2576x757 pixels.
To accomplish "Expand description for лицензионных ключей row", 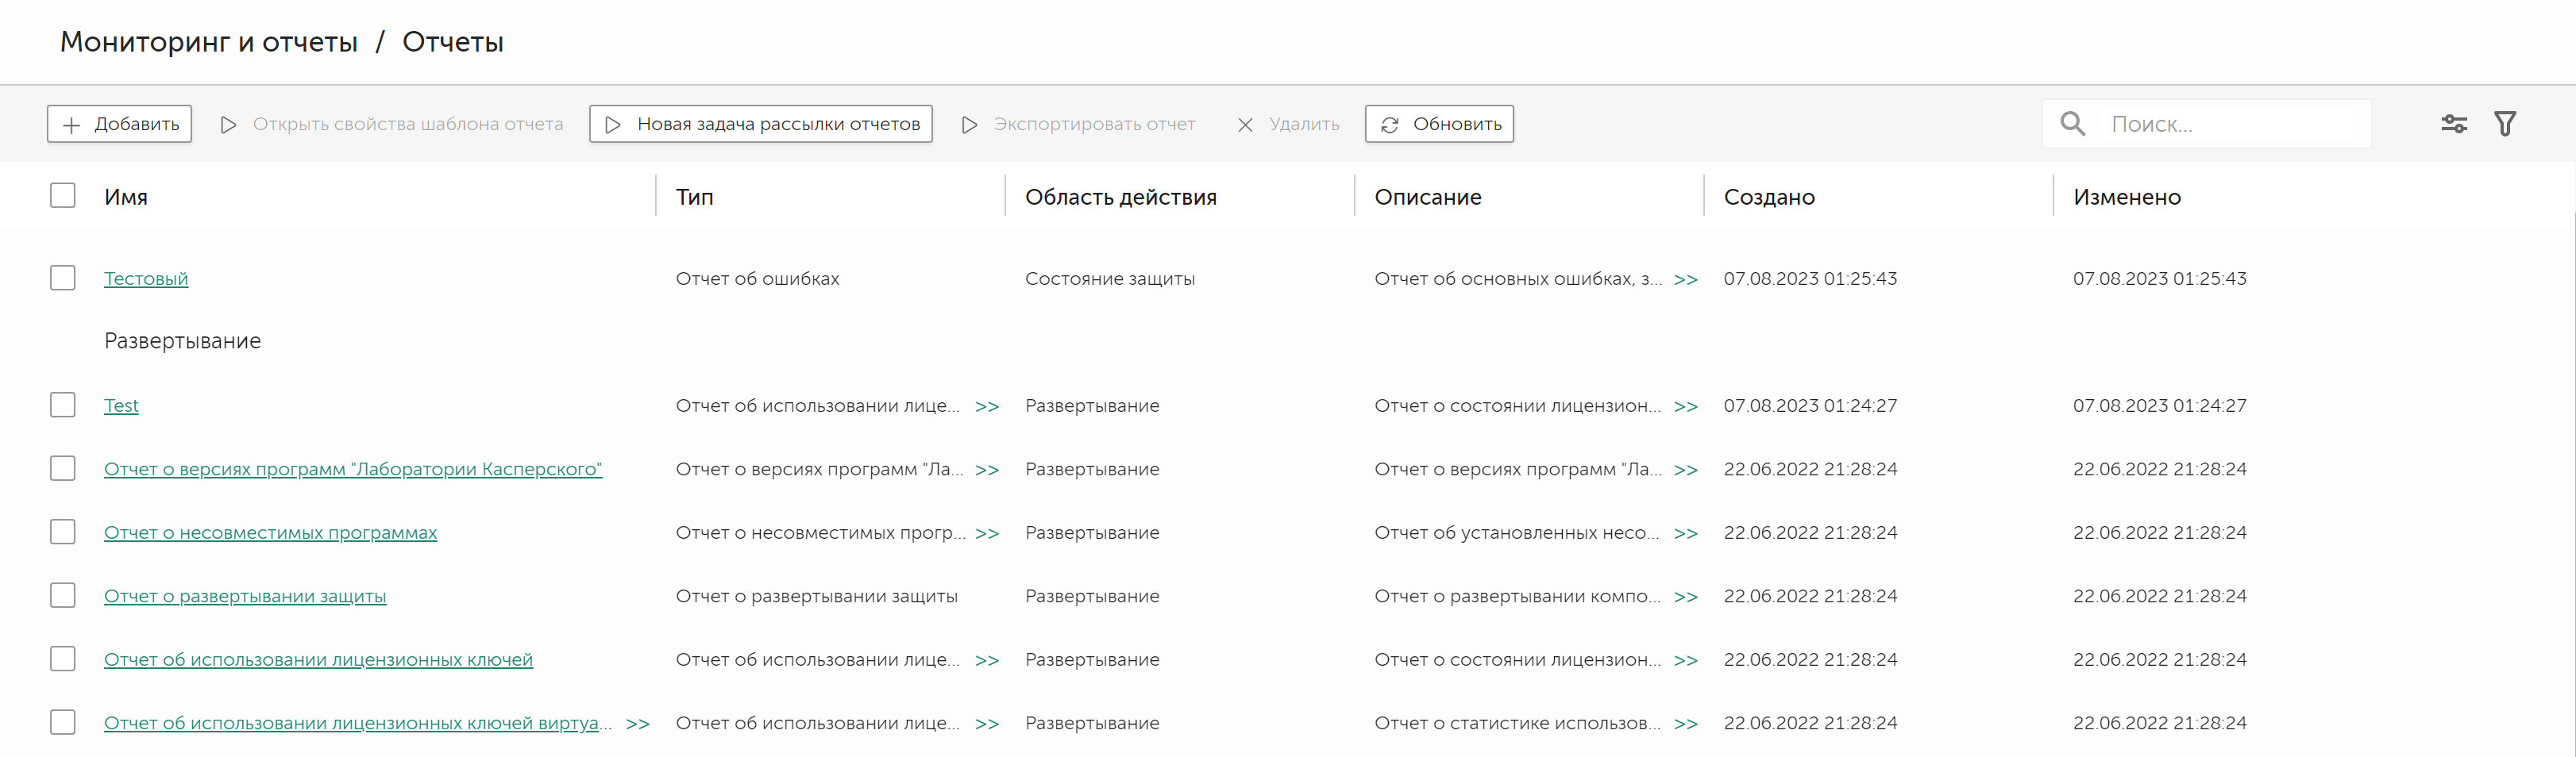I will 1686,660.
